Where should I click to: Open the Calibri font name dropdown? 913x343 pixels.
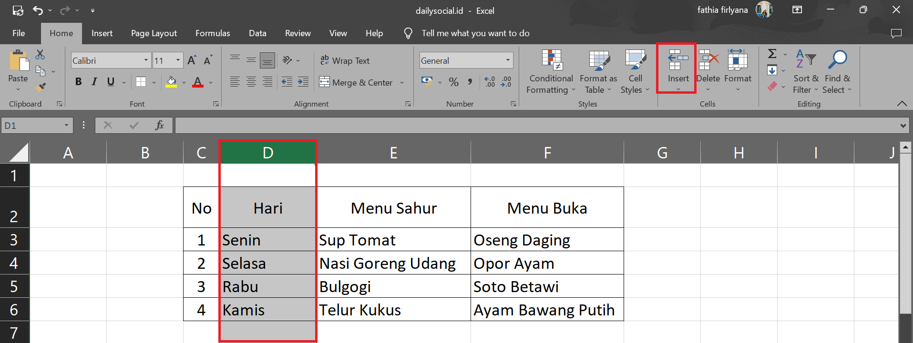coord(146,60)
